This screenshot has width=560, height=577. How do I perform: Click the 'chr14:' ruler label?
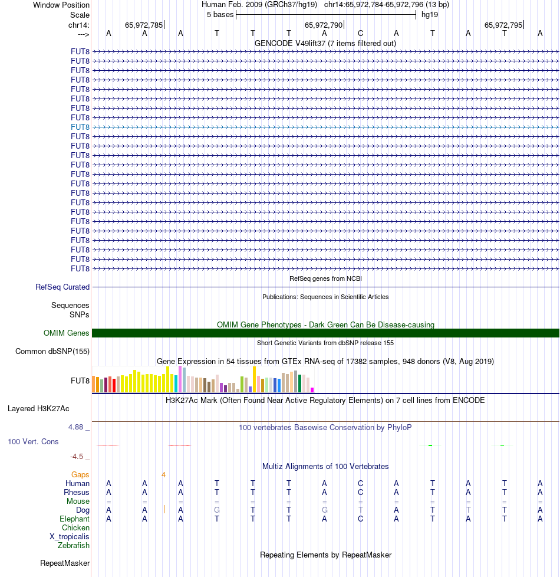coord(78,25)
